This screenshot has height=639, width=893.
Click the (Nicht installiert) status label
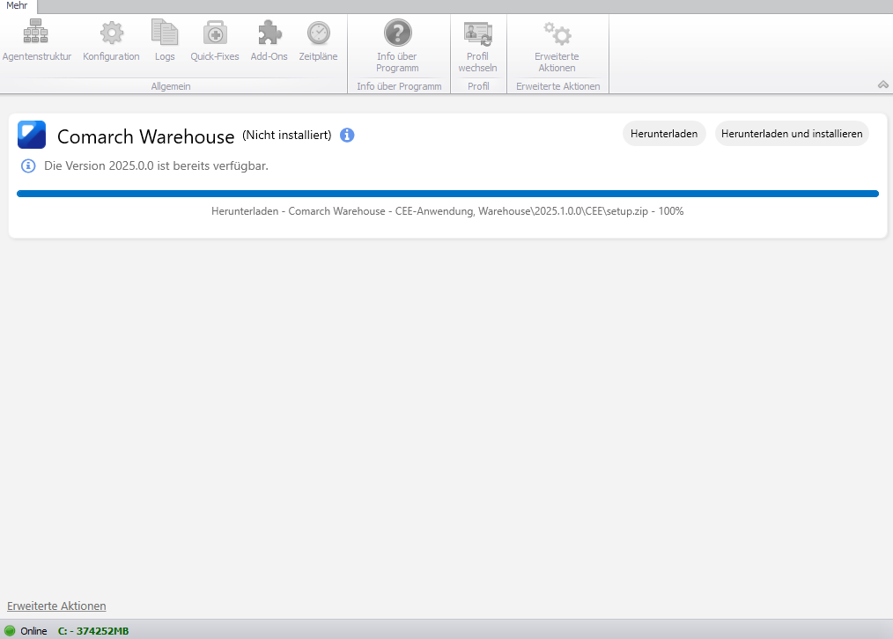pos(286,135)
